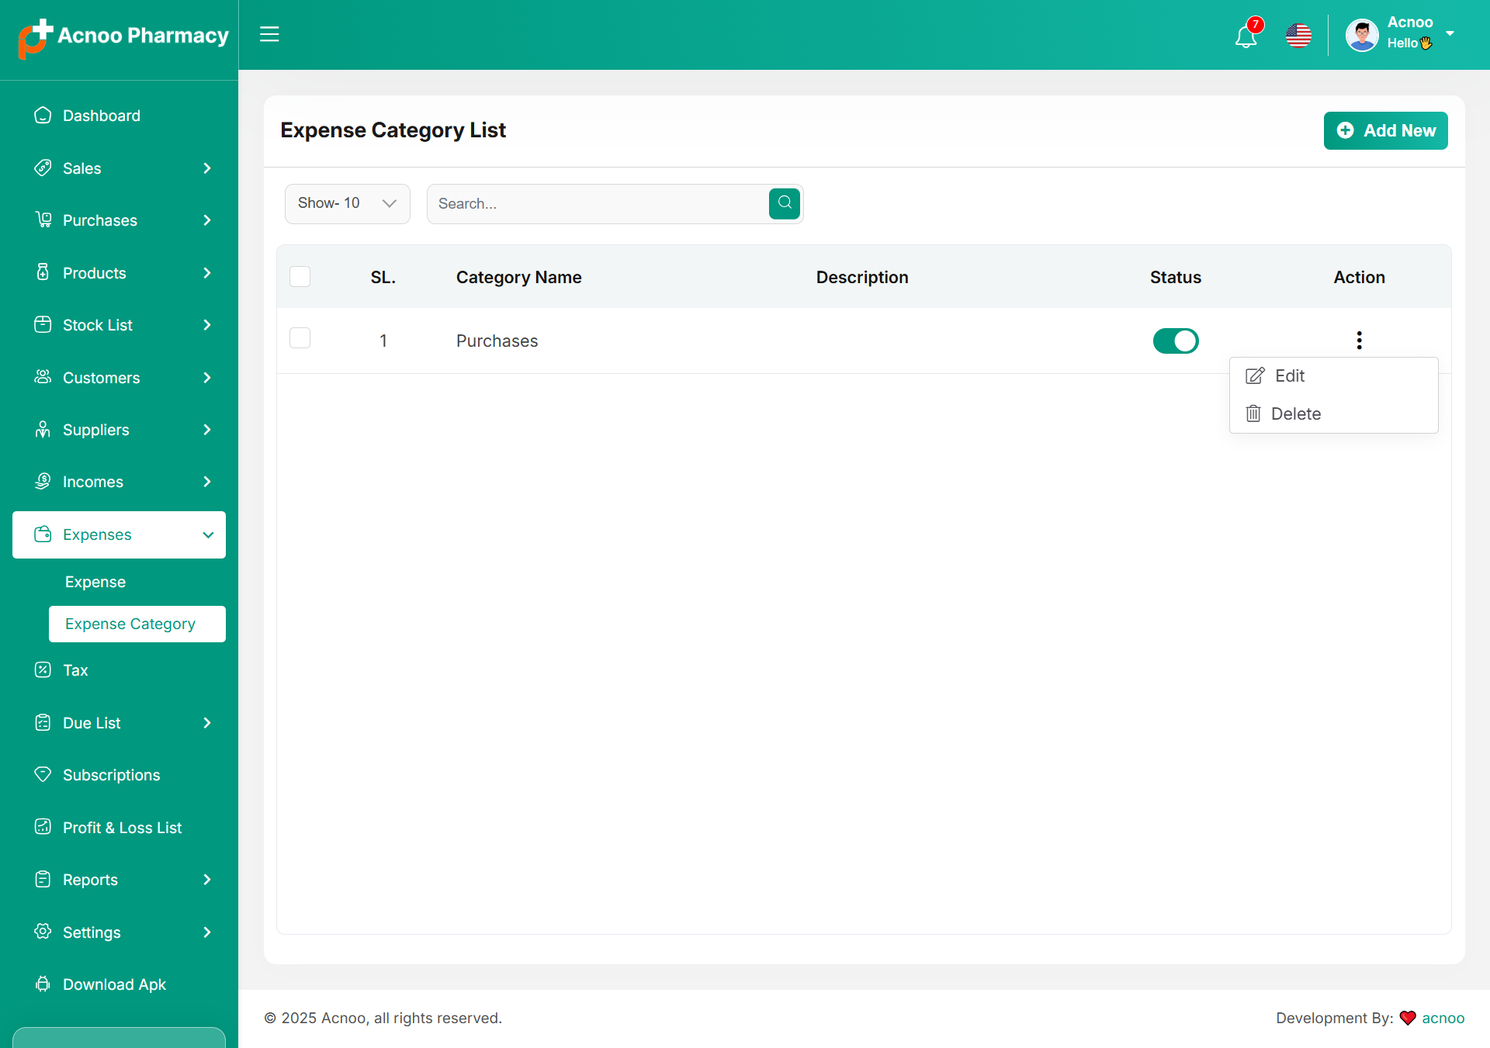The width and height of the screenshot is (1490, 1048).
Task: Click the Tax percent icon
Action: click(43, 670)
